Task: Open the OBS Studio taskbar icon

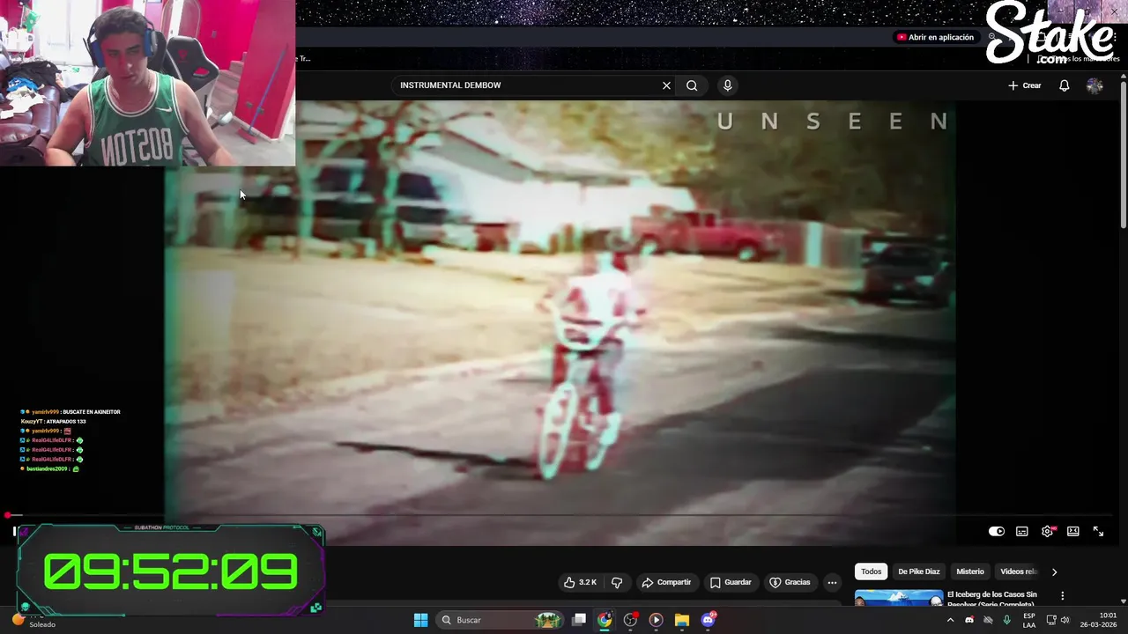Action: click(x=630, y=620)
